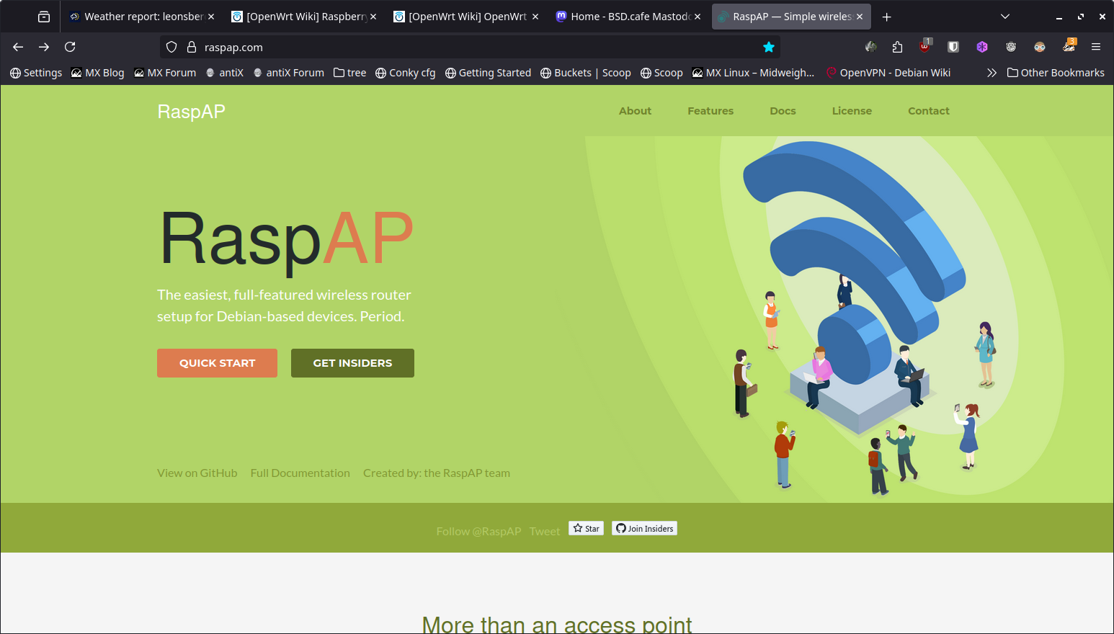Close the RaspAP tab
Viewport: 1114px width, 634px height.
[860, 17]
